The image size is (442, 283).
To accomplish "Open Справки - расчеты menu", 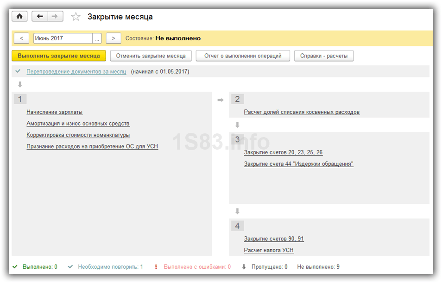I will (324, 56).
